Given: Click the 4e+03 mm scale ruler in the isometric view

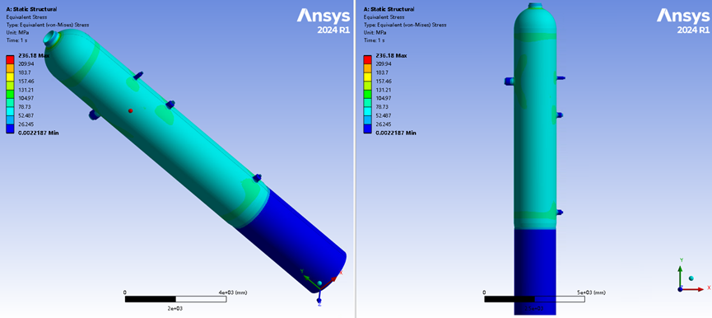Looking at the screenshot, I should point(175,299).
